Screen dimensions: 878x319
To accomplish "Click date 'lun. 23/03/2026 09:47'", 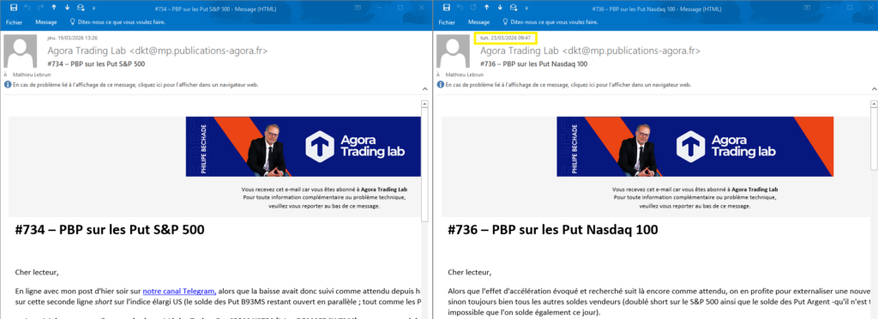I will point(506,38).
